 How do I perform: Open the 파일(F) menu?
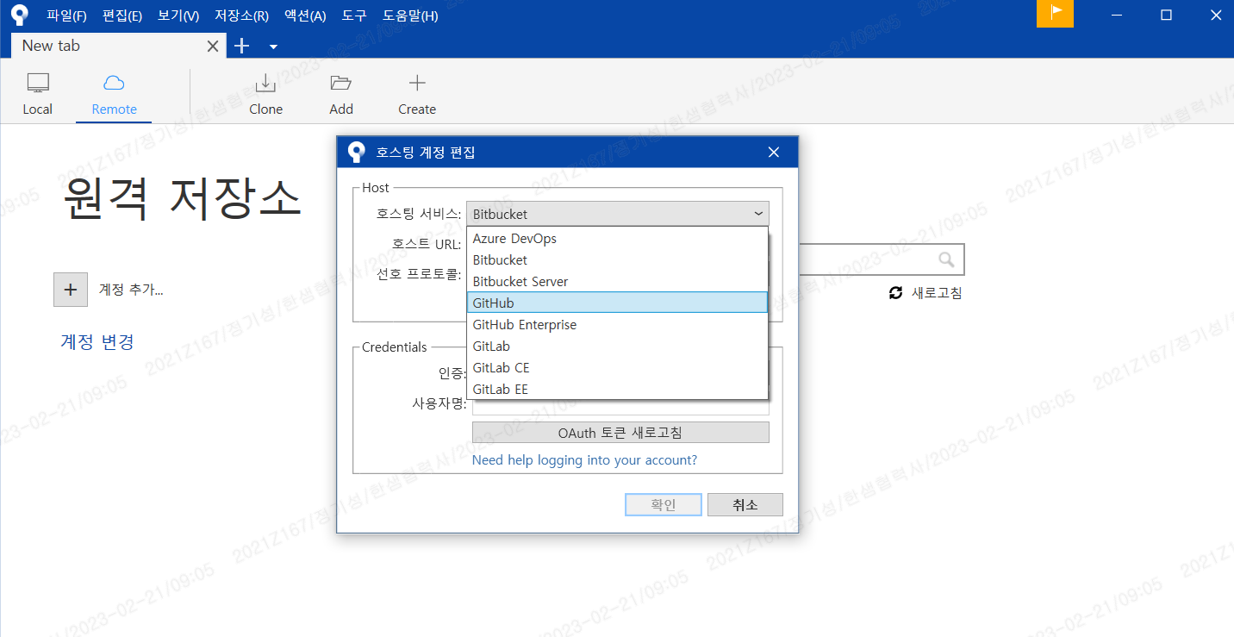coord(67,16)
